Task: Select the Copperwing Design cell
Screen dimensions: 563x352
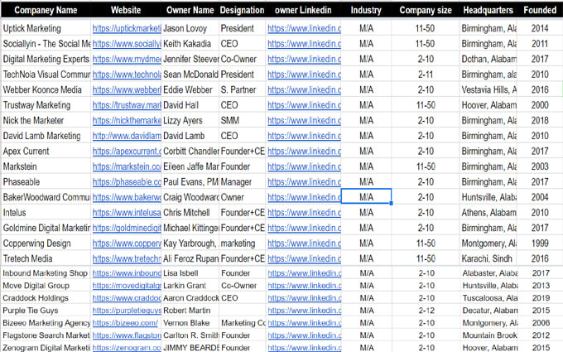Action: pyautogui.click(x=46, y=244)
